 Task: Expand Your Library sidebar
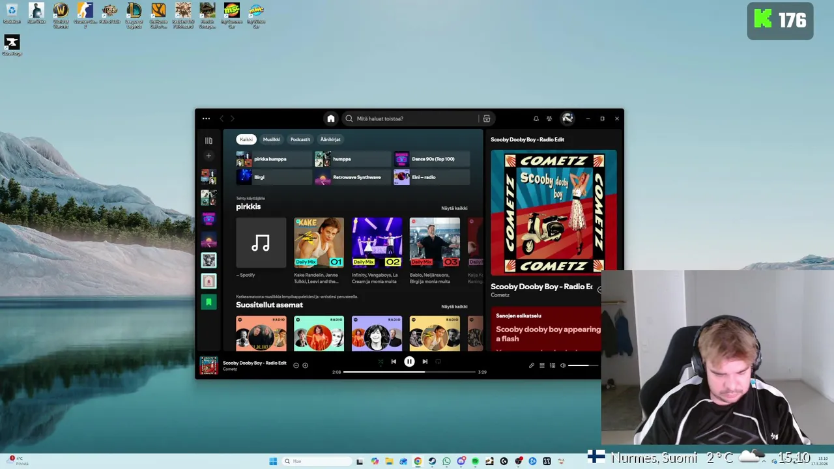pos(208,141)
